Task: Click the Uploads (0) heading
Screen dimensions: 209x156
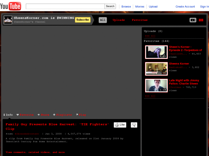Action: 153,31
